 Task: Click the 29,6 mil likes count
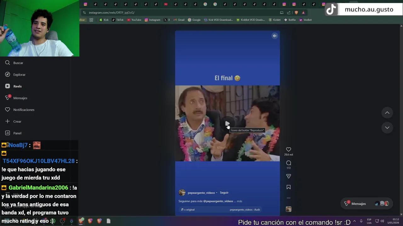pos(288,155)
